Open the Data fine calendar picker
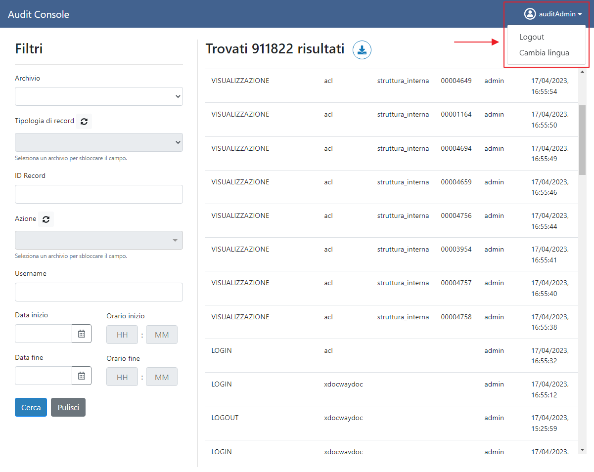 pyautogui.click(x=82, y=376)
